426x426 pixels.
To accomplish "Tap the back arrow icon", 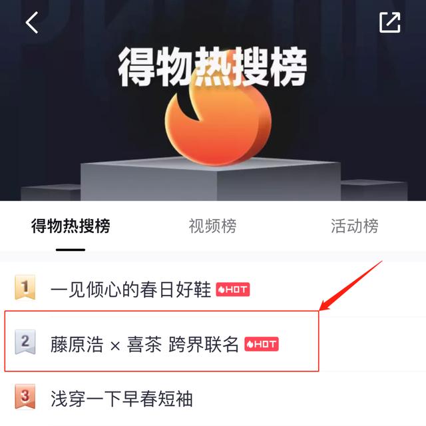I will click(x=32, y=23).
